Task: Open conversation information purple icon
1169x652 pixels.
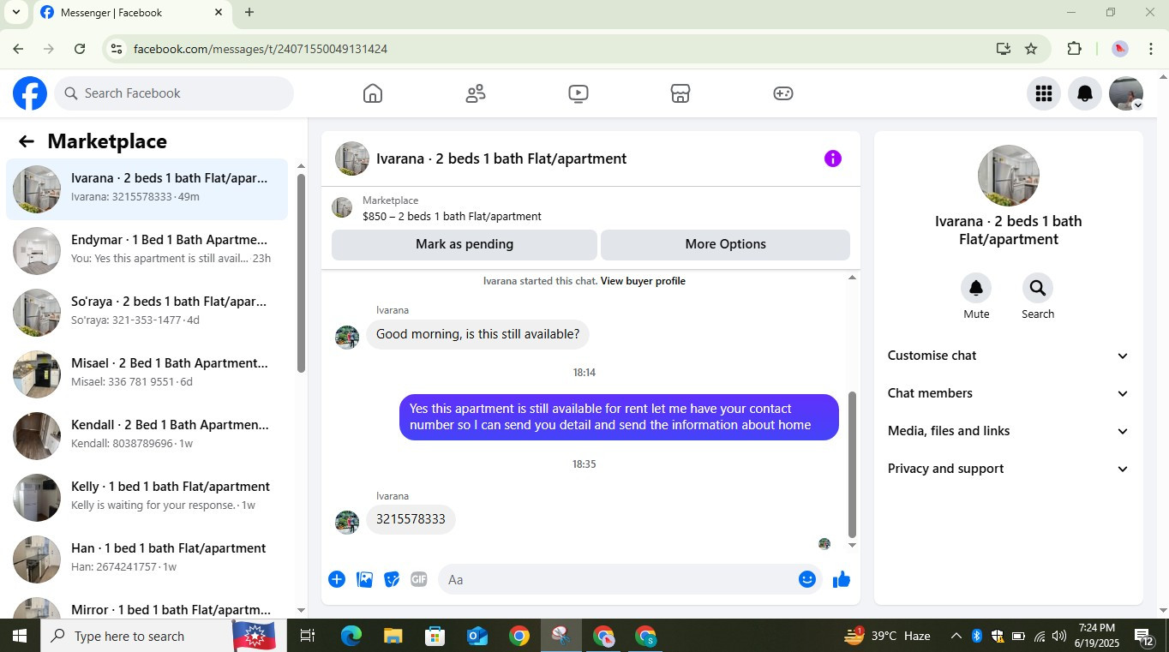Action: (x=833, y=159)
